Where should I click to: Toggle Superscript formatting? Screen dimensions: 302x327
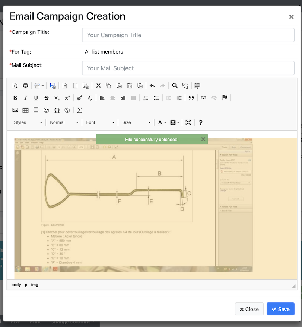click(x=67, y=98)
